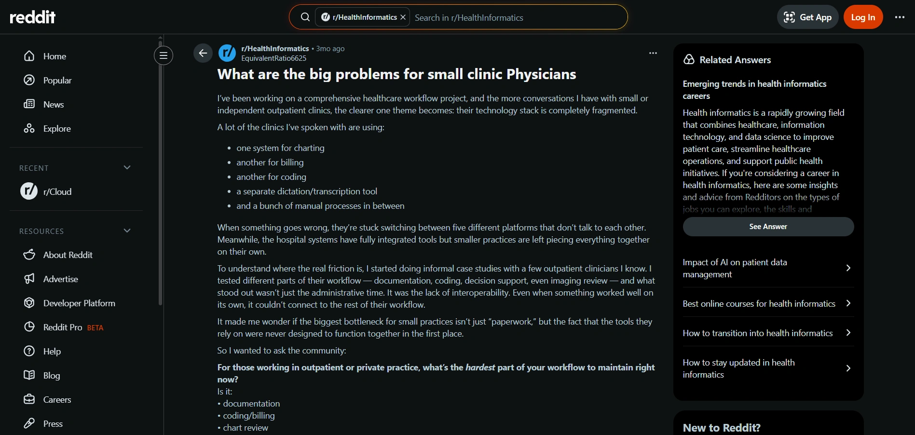This screenshot has width=915, height=435.
Task: Click the back arrow button
Action: point(203,53)
